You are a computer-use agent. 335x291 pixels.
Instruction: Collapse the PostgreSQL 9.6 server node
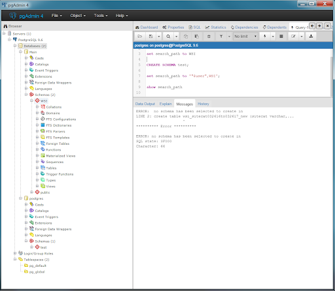point(9,40)
